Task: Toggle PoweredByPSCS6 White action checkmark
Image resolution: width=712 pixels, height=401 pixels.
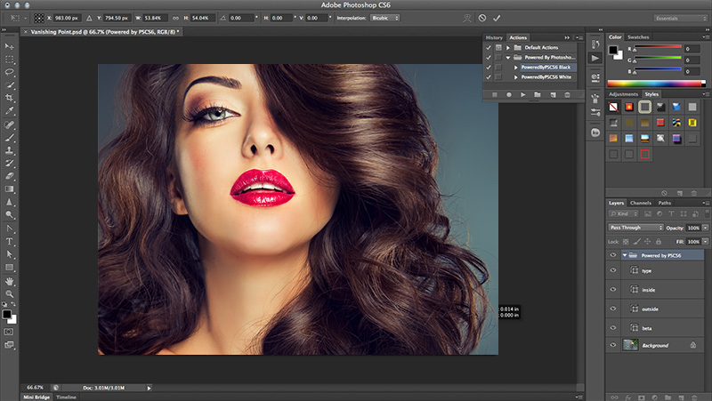Action: pyautogui.click(x=489, y=77)
